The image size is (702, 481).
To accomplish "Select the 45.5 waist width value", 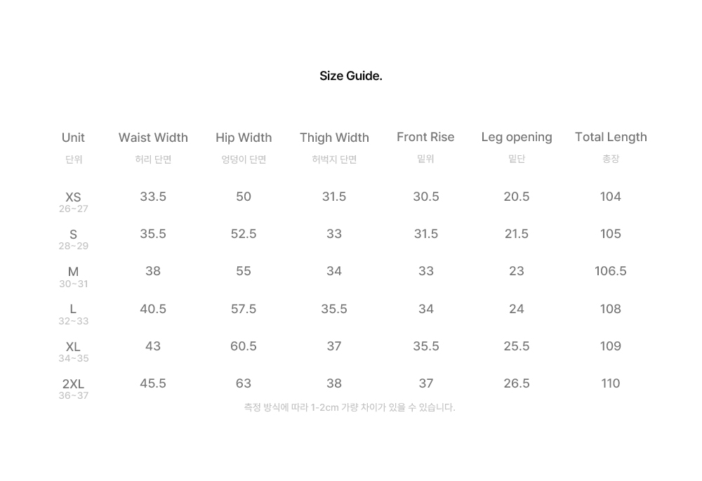I will point(153,383).
